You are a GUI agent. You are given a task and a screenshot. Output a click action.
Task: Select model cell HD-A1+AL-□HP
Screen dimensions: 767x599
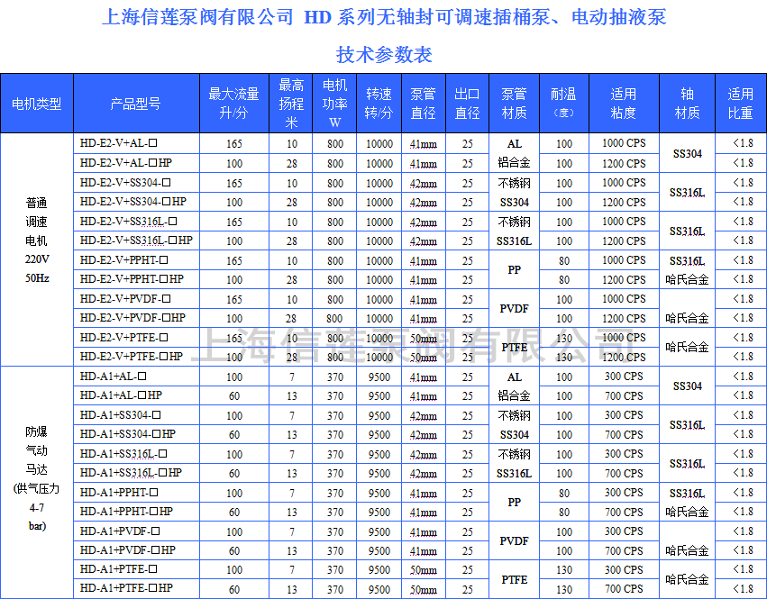pos(136,395)
